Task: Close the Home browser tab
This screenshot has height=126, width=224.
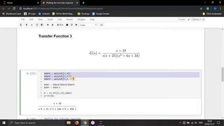Action: (x=38, y=3)
